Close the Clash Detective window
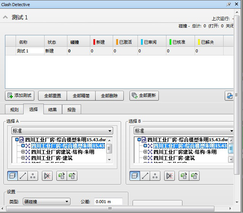Viewport: 243px width, 213px height. (237, 4)
